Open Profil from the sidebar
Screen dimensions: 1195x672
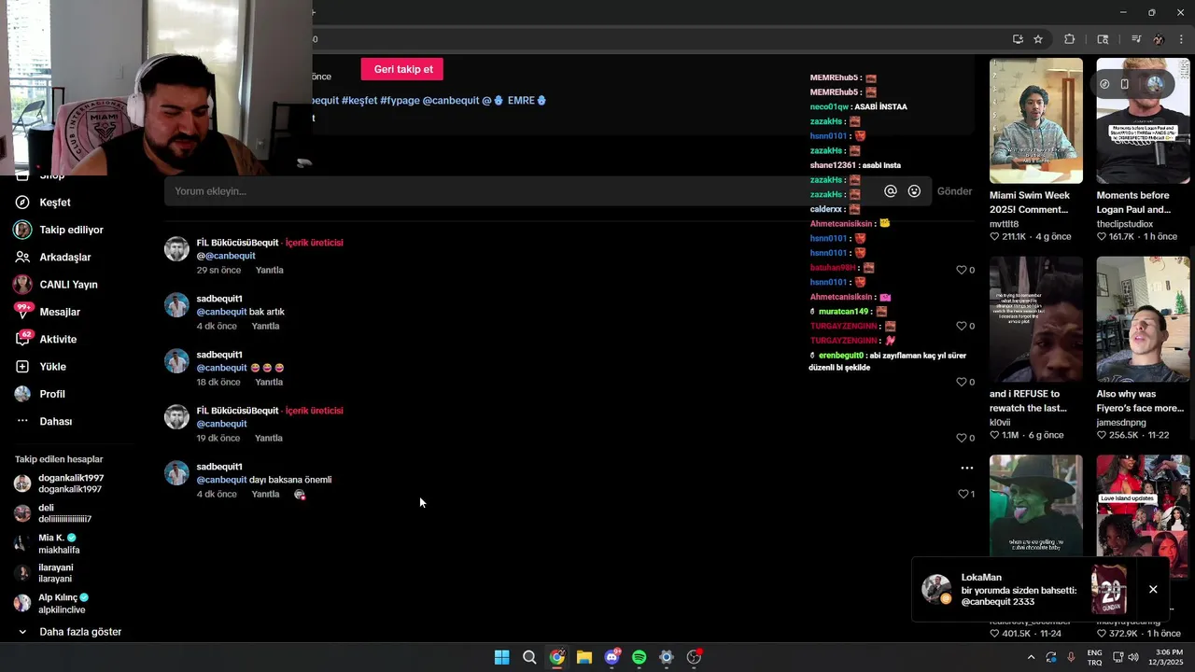click(52, 394)
